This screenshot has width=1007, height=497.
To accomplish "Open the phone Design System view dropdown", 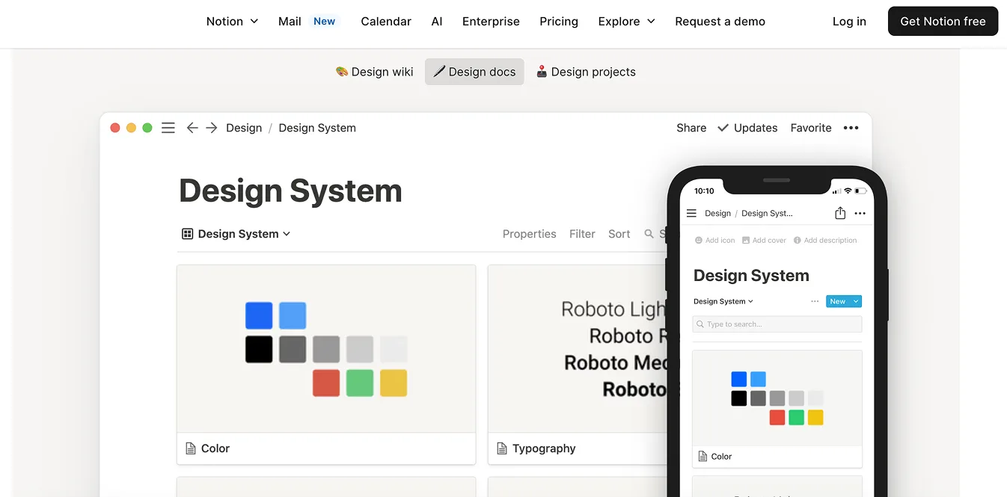I will click(723, 301).
